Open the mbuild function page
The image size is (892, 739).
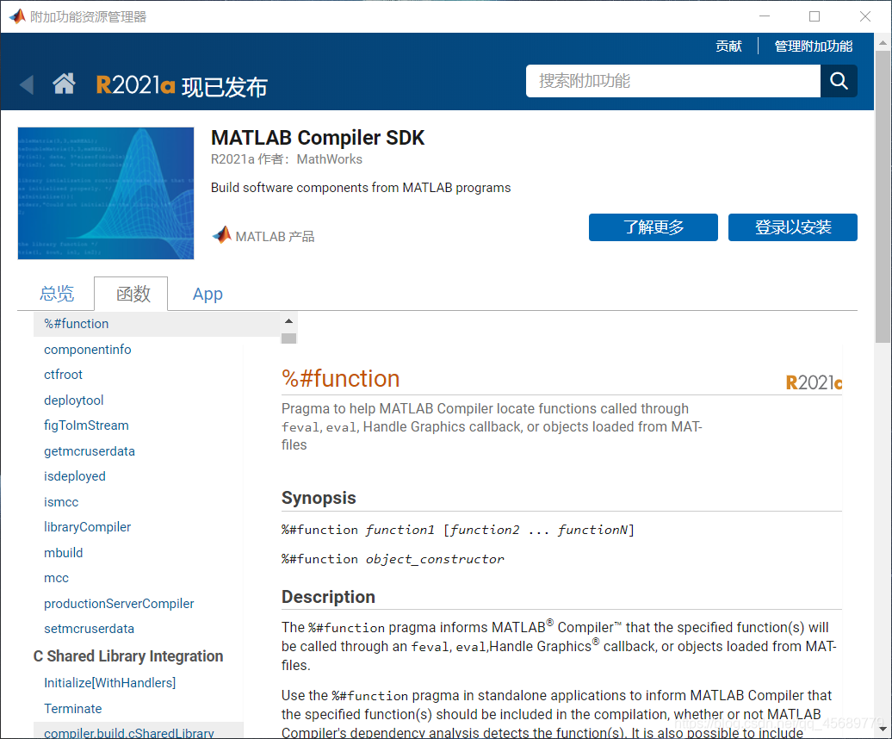63,552
